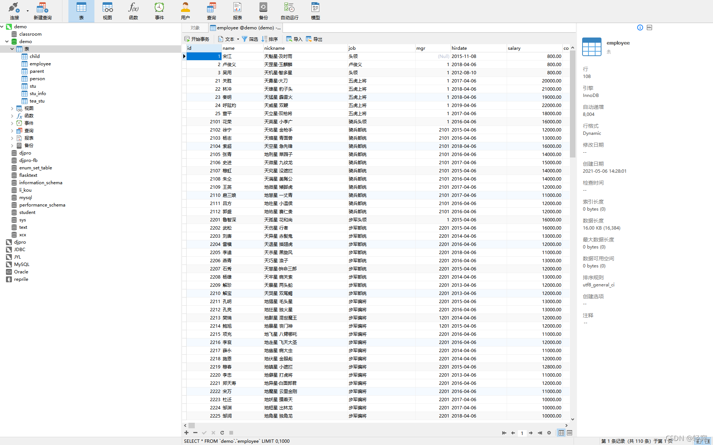Expand the 函数 functions tree node
Image resolution: width=713 pixels, height=445 pixels.
[x=12, y=116]
